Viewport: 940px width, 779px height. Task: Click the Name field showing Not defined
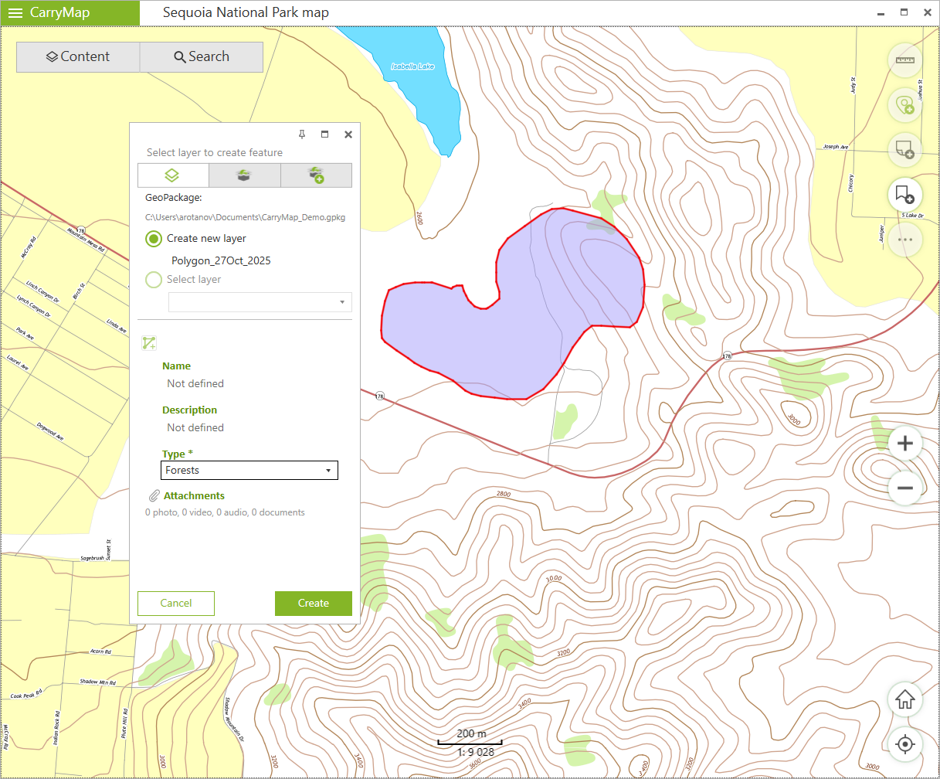click(x=195, y=383)
